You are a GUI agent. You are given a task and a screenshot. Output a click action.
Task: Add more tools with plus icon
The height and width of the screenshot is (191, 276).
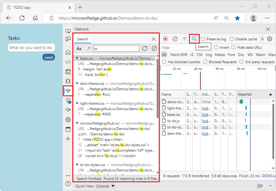(x=68, y=139)
